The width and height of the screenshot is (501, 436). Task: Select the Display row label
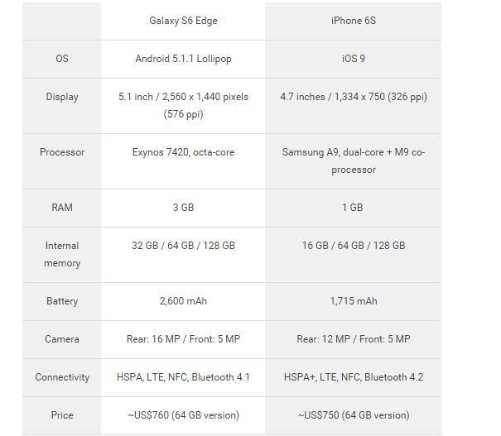[62, 97]
